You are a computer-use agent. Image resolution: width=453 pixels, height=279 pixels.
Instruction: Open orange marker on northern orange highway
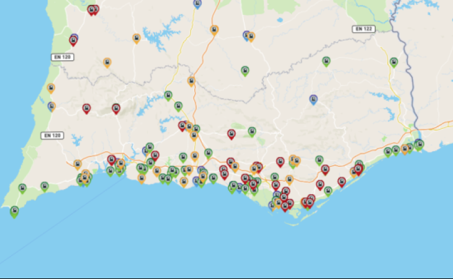[x=214, y=30]
